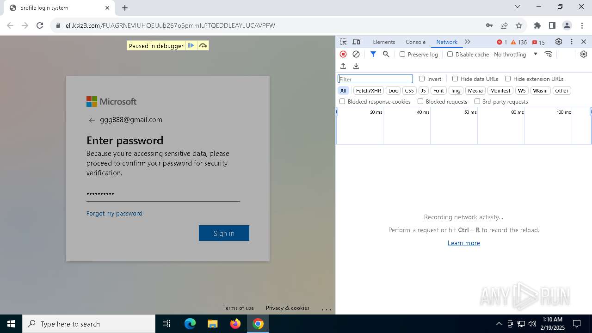
Task: Check Hide extension URLs
Action: coord(508,79)
